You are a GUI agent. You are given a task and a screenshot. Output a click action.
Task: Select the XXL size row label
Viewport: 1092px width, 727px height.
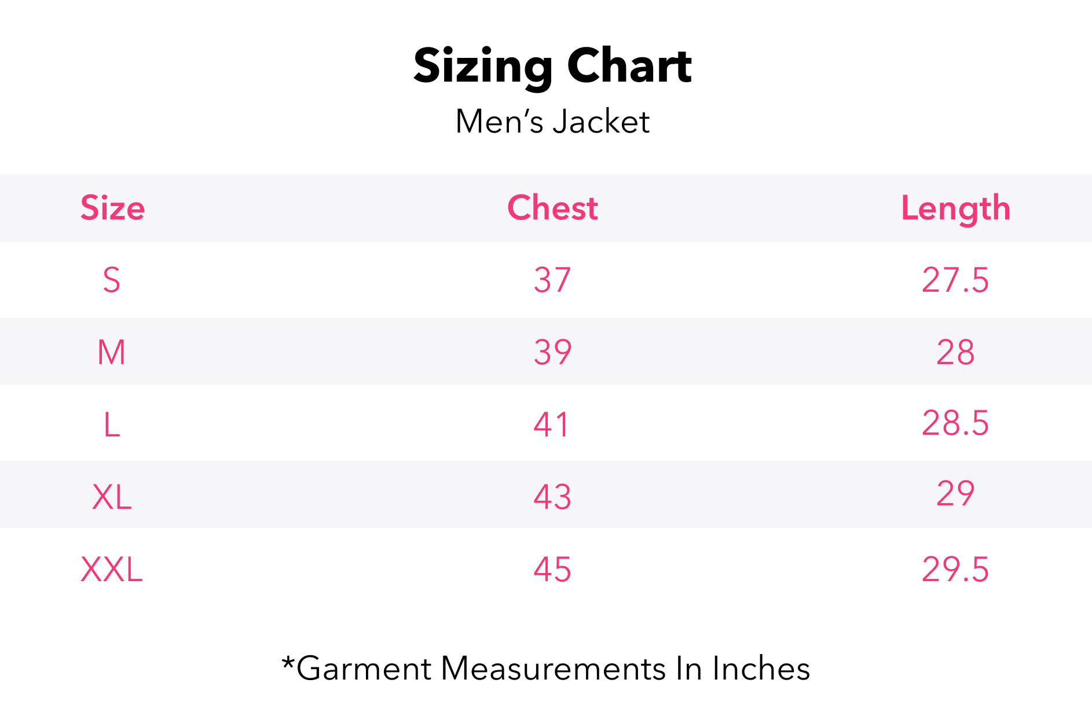tap(112, 569)
